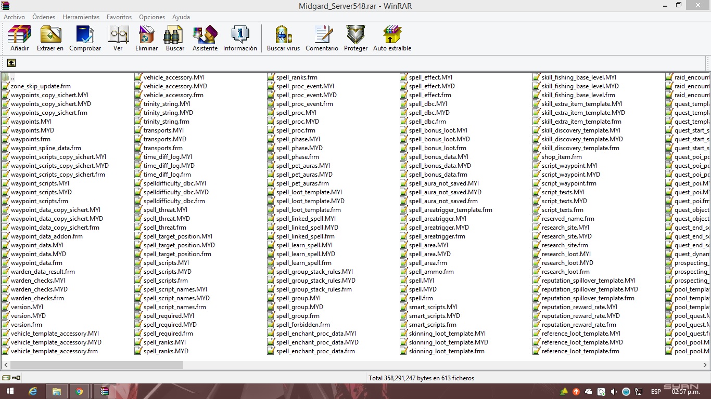Select the waypoints.MYD file

click(x=32, y=130)
